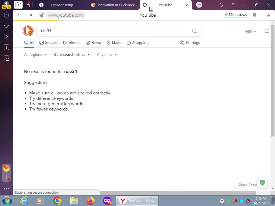
Task: Expand the Any time dropdown
Action: [106, 55]
